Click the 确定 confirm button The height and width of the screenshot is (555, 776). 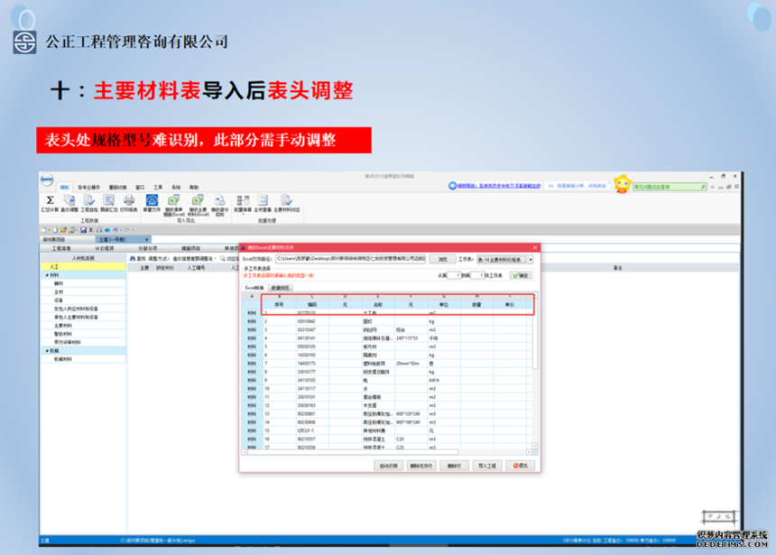click(x=521, y=274)
